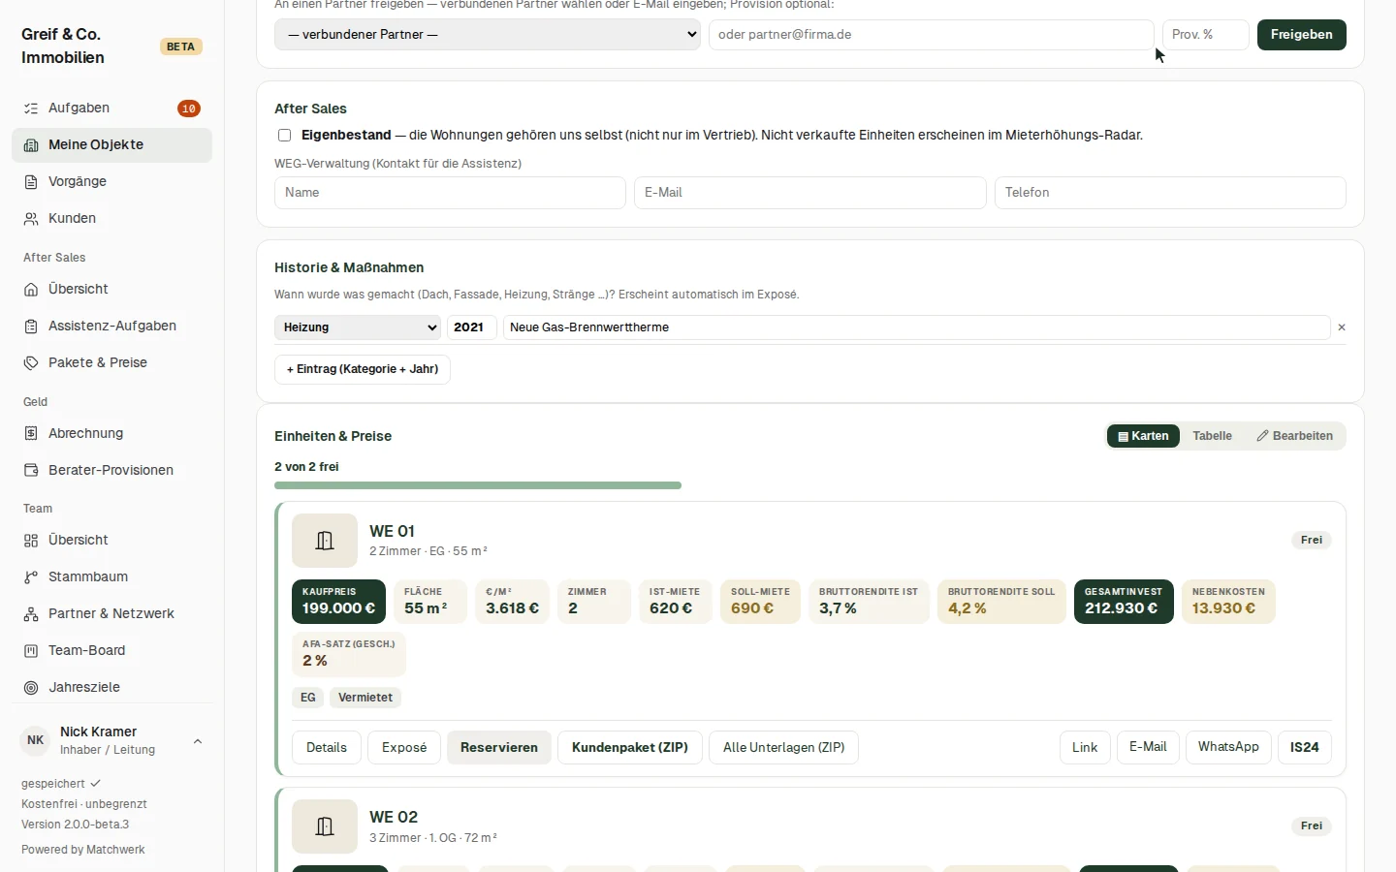Image resolution: width=1396 pixels, height=872 pixels.
Task: Click the Vermietet tag on WE 01
Action: [365, 698]
